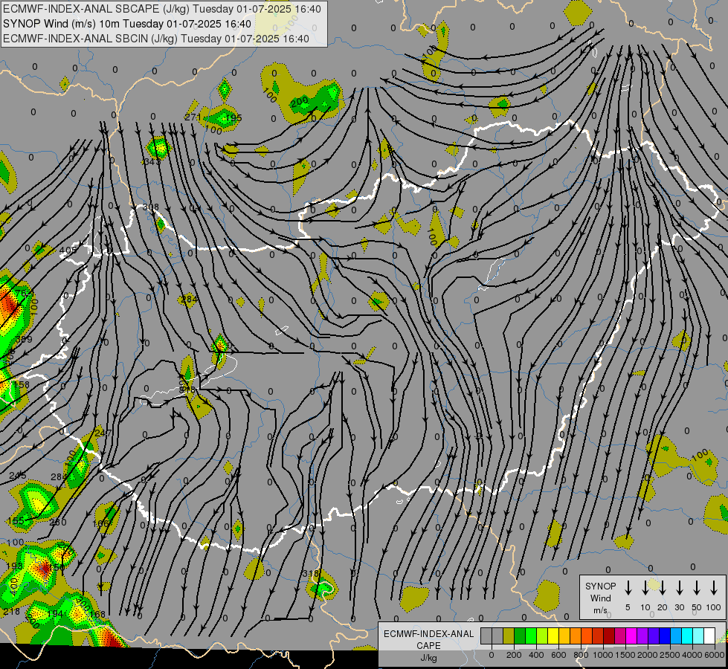
Task: Click the 10 m/s wind arrow in SYNOP legend
Action: pyautogui.click(x=645, y=588)
